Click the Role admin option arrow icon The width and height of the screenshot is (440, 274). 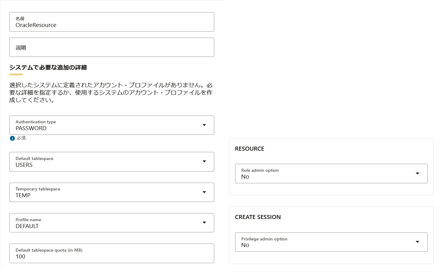[418, 173]
